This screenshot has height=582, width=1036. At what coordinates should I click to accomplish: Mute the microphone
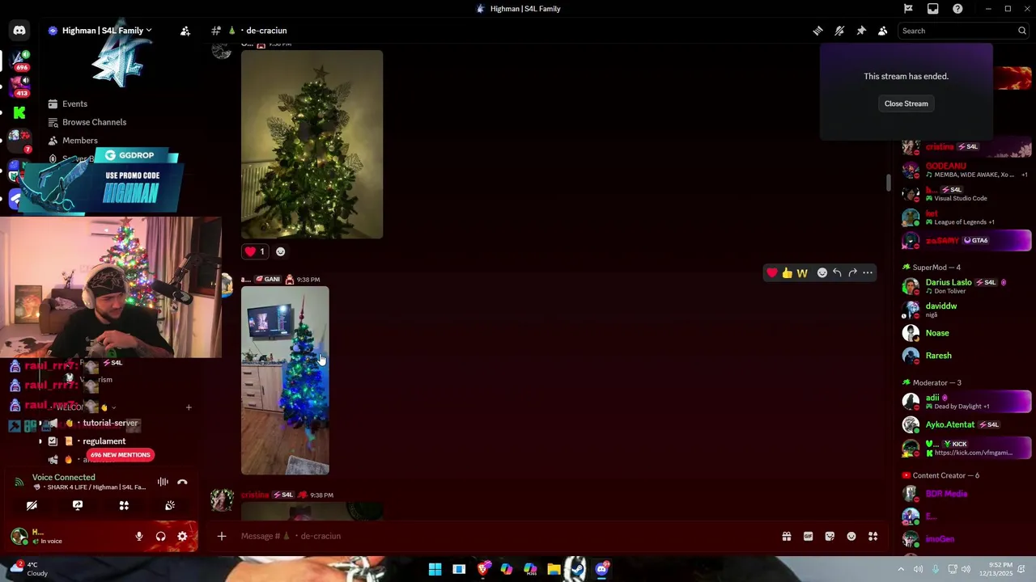[139, 536]
